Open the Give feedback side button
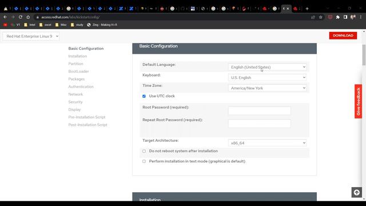The width and height of the screenshot is (366, 206). click(x=359, y=101)
